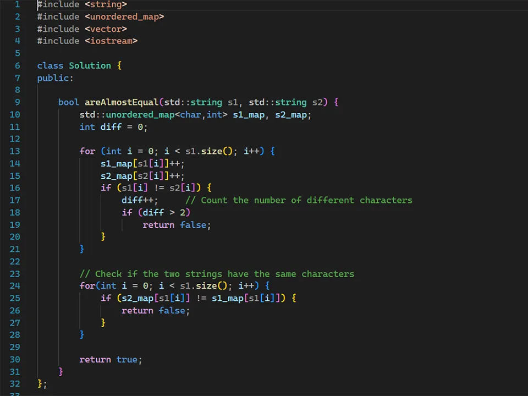The height and width of the screenshot is (396, 528).
Task: Select the bool return type on line 9
Action: click(x=68, y=102)
